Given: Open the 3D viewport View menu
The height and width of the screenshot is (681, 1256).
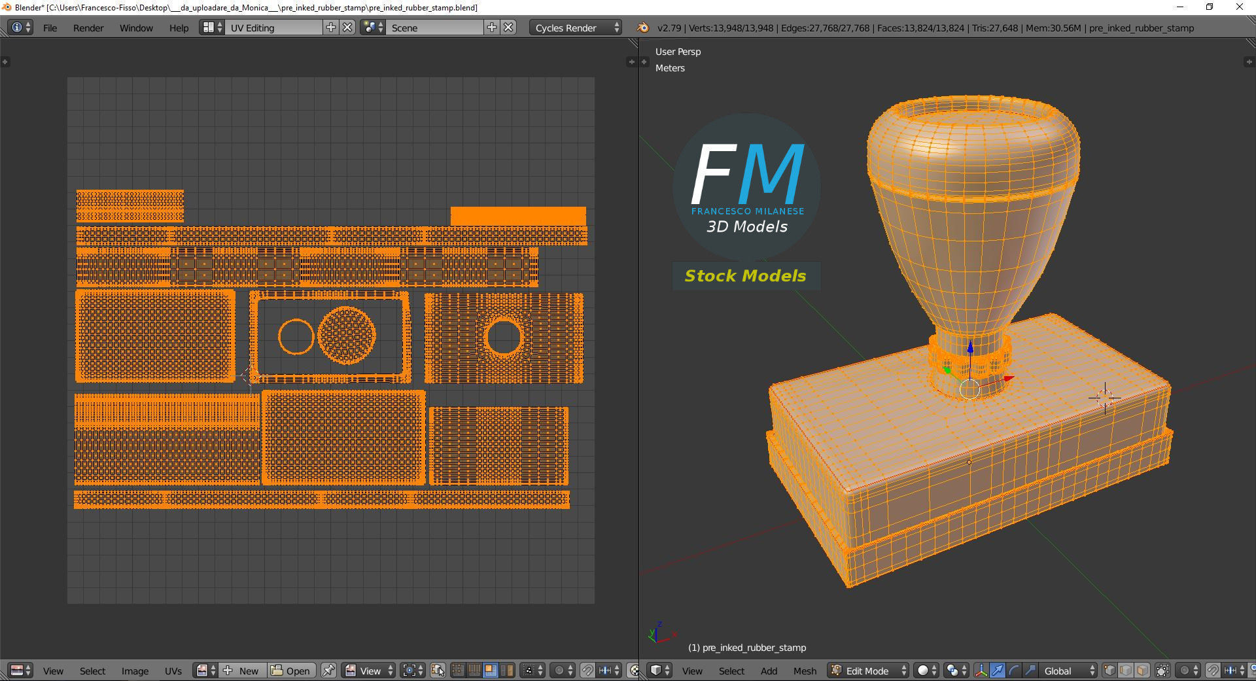Looking at the screenshot, I should (x=692, y=671).
